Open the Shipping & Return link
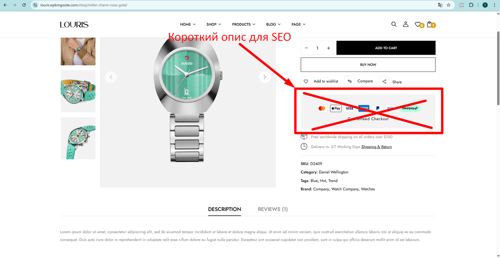Image resolution: width=500 pixels, height=258 pixels. pos(377,147)
